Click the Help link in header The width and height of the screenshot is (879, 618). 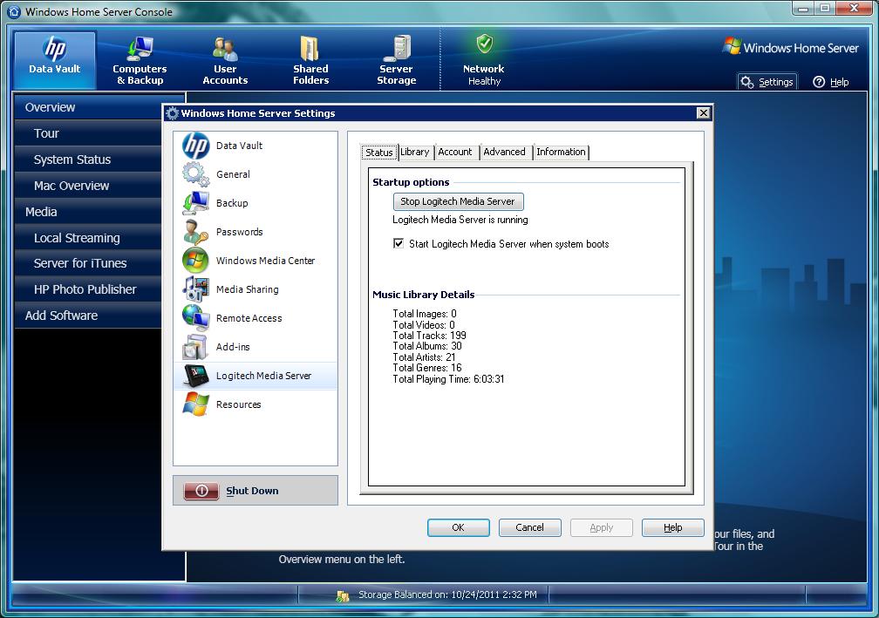click(831, 82)
